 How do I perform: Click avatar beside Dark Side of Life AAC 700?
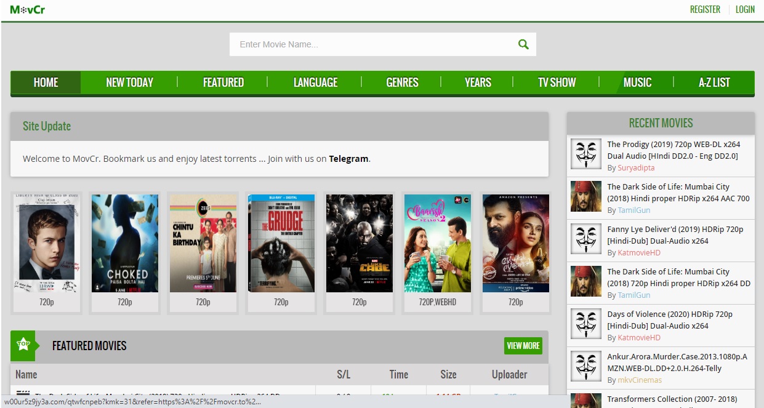point(586,196)
